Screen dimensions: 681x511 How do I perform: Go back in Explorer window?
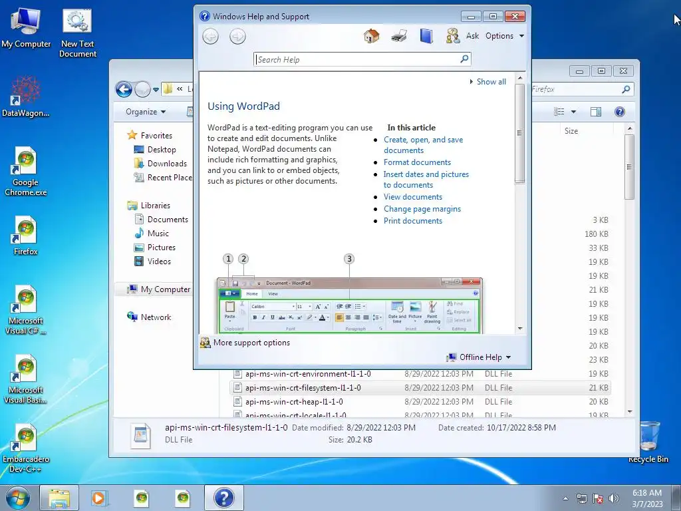tap(124, 90)
